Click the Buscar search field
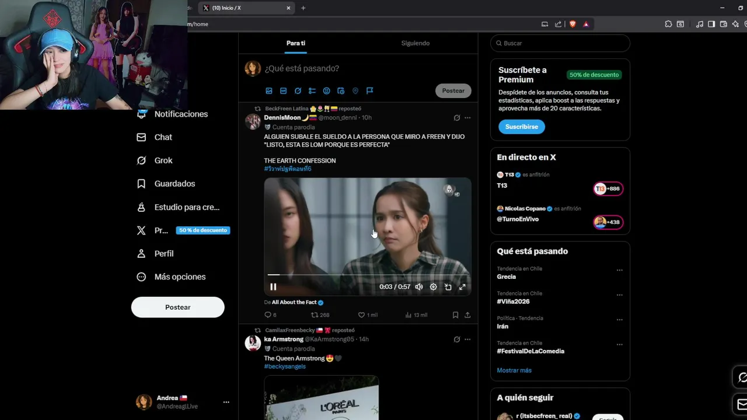 (x=560, y=43)
